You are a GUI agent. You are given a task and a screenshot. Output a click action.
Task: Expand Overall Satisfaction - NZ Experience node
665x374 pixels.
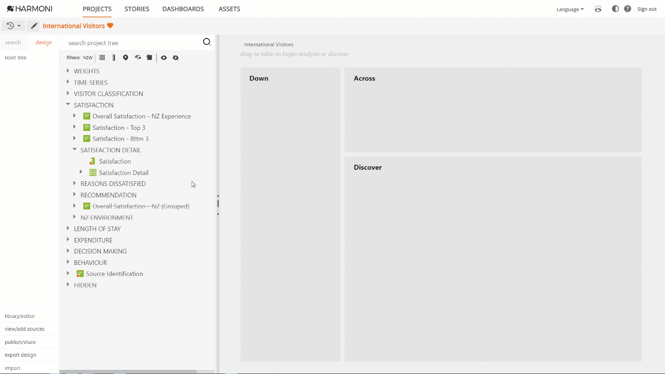(75, 116)
